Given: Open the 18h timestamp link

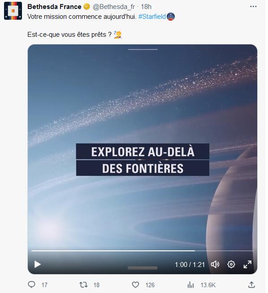Looking at the screenshot, I should 146,7.
